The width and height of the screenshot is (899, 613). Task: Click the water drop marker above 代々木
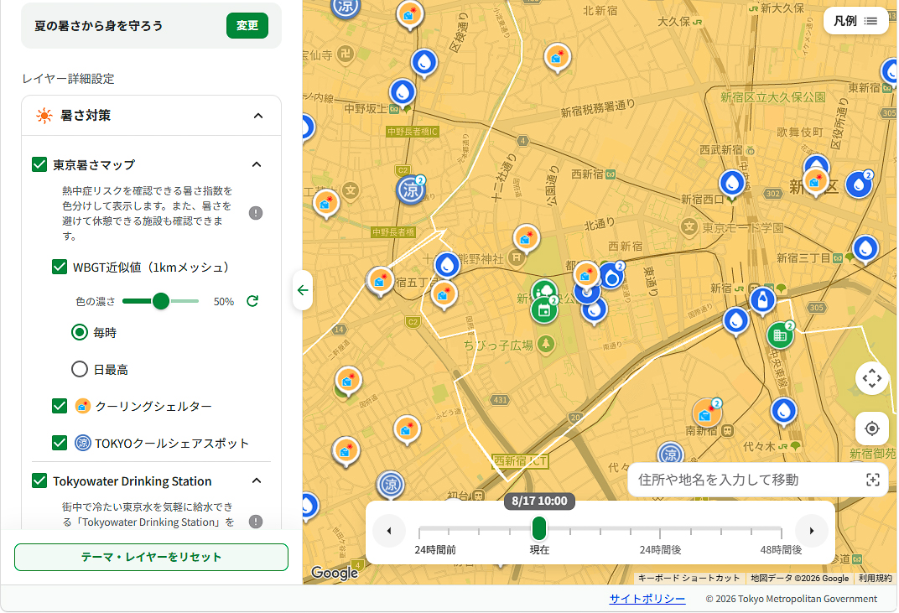784,411
